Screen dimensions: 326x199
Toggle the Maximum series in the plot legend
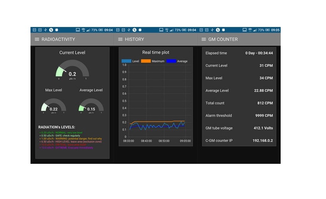coord(152,61)
